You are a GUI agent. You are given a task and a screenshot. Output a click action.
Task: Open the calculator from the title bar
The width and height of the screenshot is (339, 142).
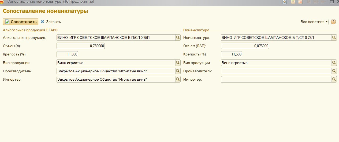tap(293, 2)
